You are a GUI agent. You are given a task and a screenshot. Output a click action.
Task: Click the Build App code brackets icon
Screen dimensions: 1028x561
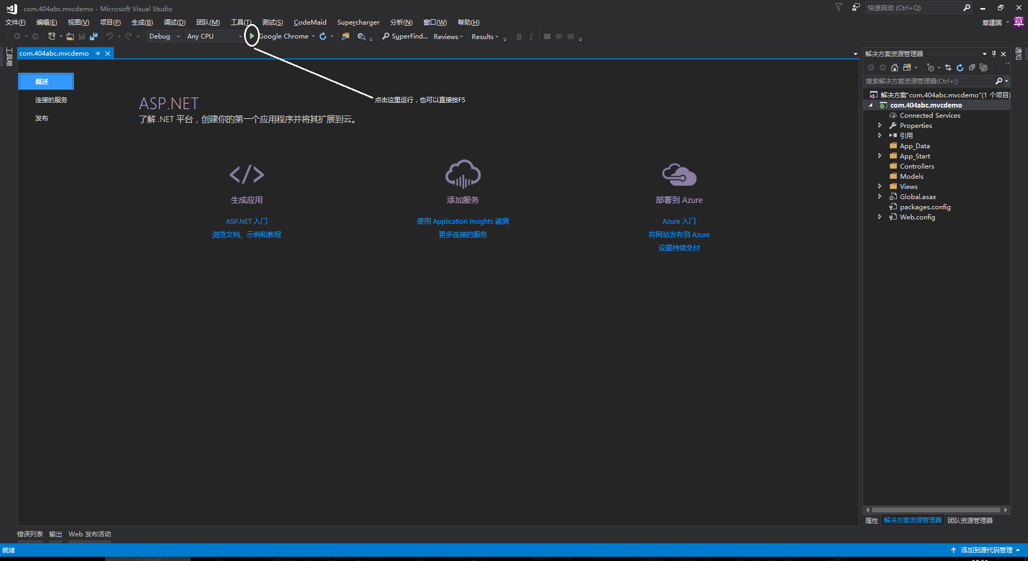coord(246,175)
